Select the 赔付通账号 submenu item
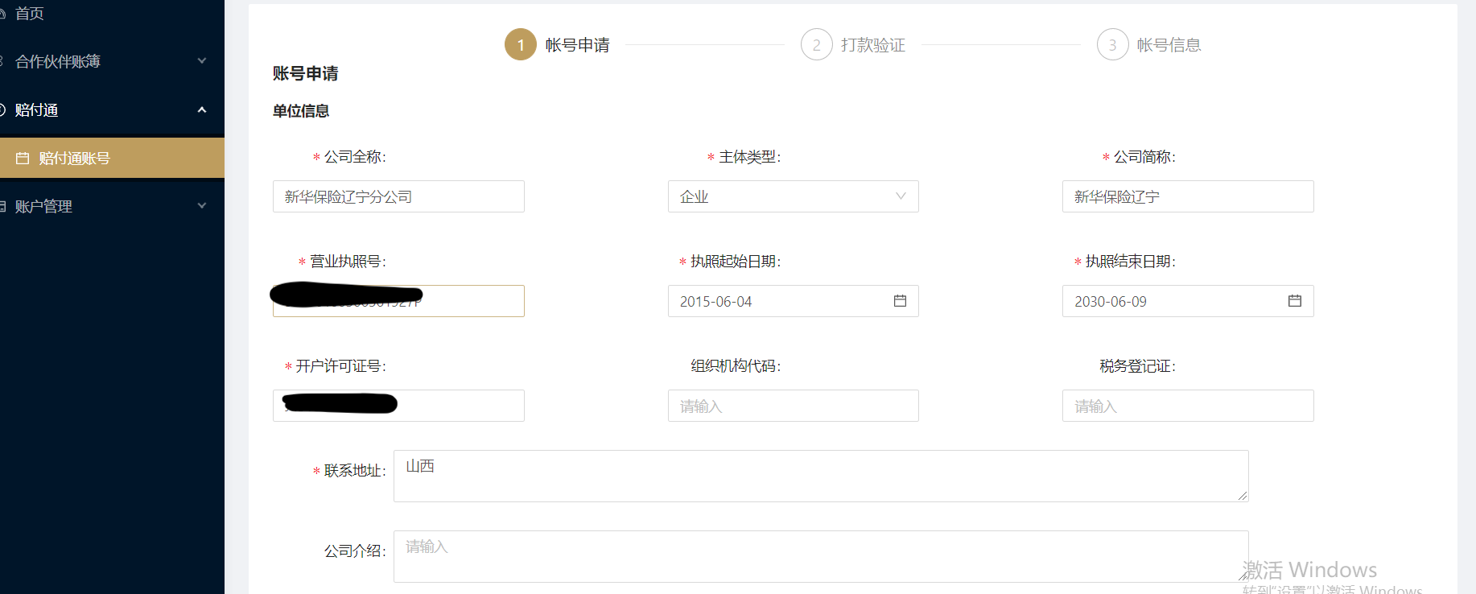1476x594 pixels. [x=112, y=158]
